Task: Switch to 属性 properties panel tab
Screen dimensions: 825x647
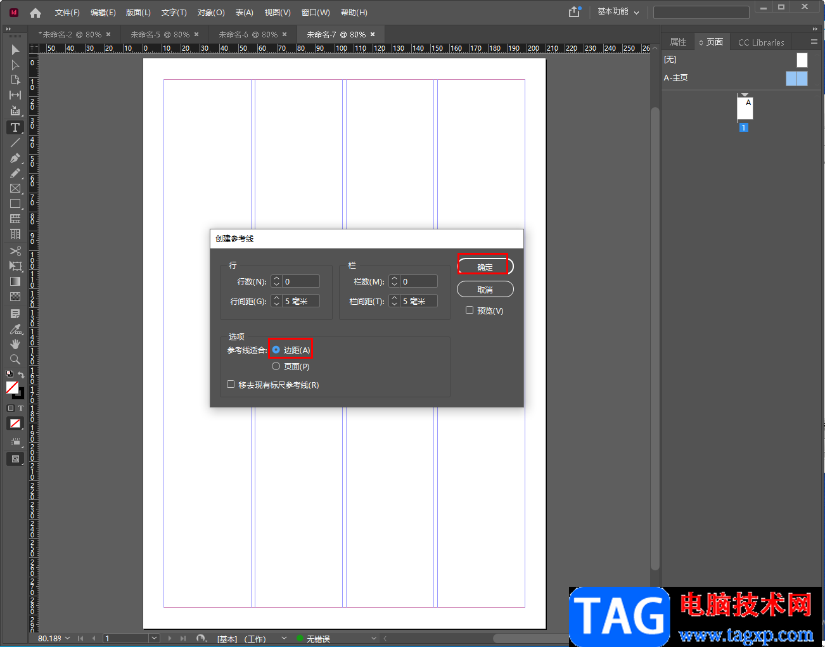Action: 678,42
